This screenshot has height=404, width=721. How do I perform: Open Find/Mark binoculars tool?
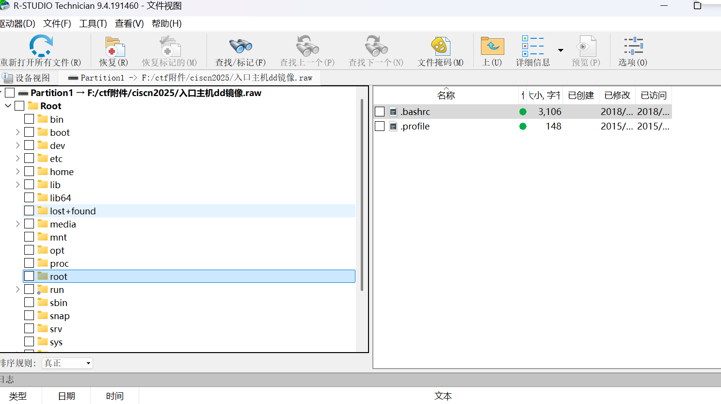(x=240, y=47)
